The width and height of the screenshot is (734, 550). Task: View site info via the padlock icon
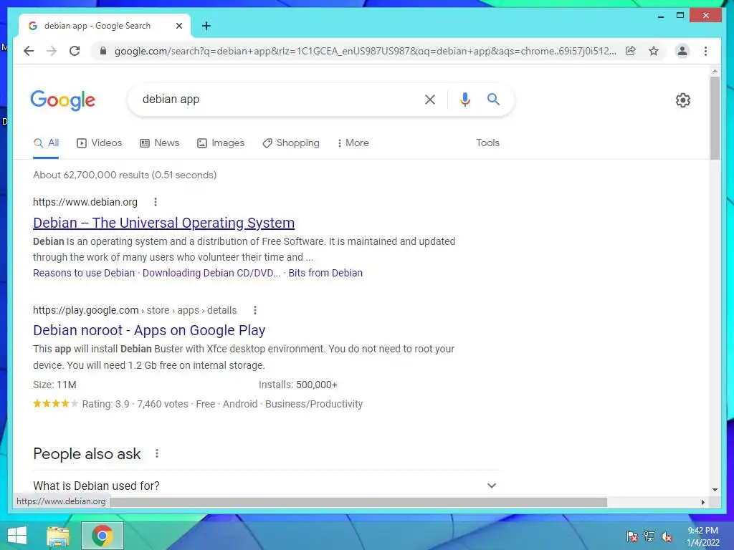tap(103, 51)
